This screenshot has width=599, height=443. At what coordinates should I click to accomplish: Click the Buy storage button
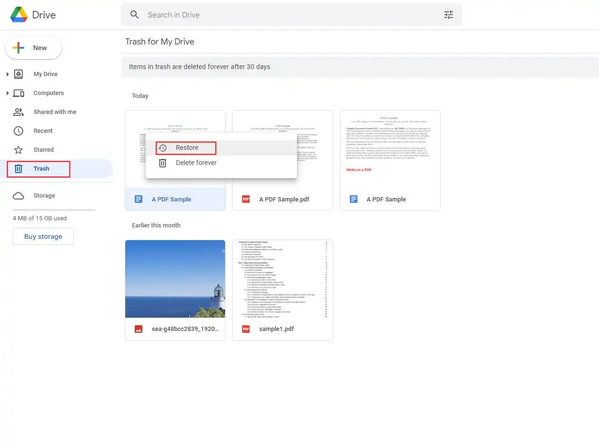click(43, 236)
